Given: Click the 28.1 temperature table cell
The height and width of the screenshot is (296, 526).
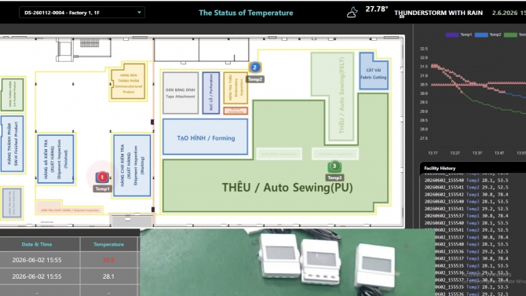Looking at the screenshot, I should pyautogui.click(x=108, y=276).
